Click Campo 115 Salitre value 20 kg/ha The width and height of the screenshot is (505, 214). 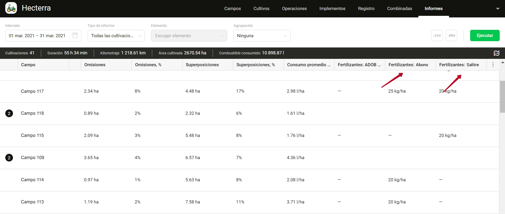pyautogui.click(x=448, y=135)
